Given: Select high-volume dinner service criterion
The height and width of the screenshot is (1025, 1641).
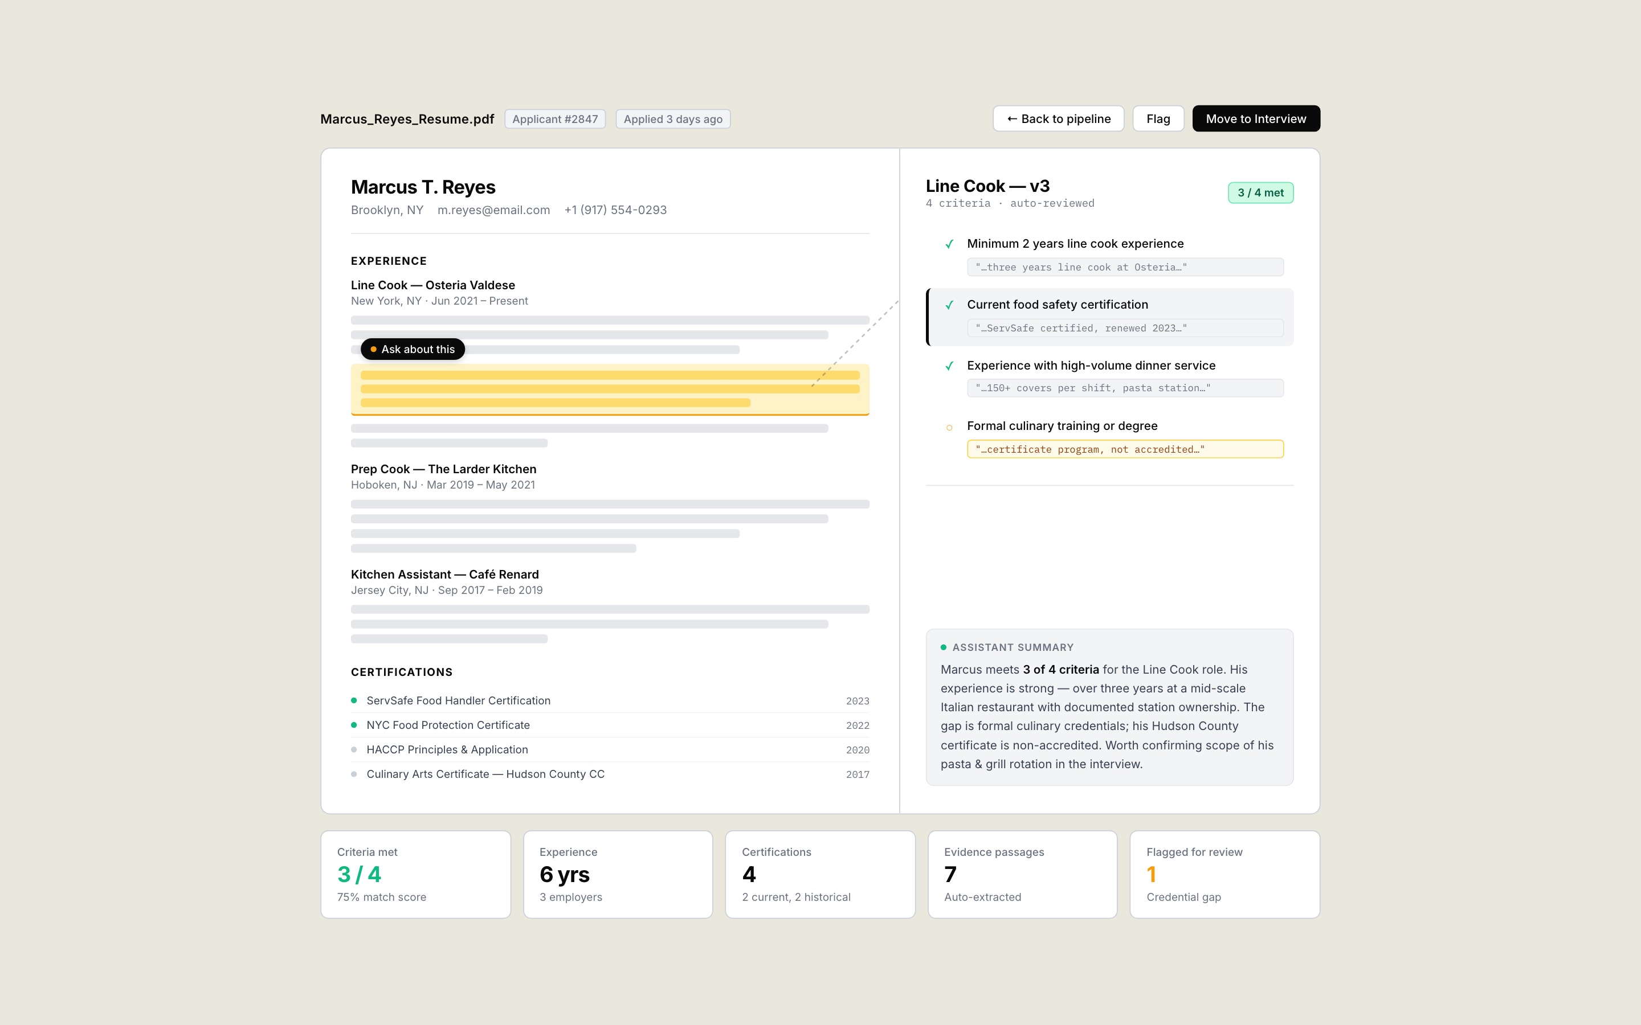Looking at the screenshot, I should [x=1109, y=378].
